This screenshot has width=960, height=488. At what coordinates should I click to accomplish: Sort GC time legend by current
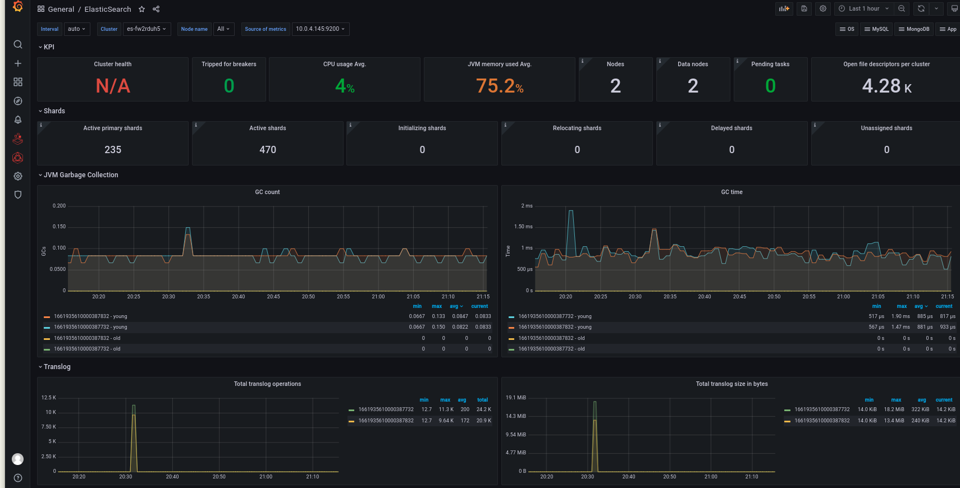(x=944, y=306)
